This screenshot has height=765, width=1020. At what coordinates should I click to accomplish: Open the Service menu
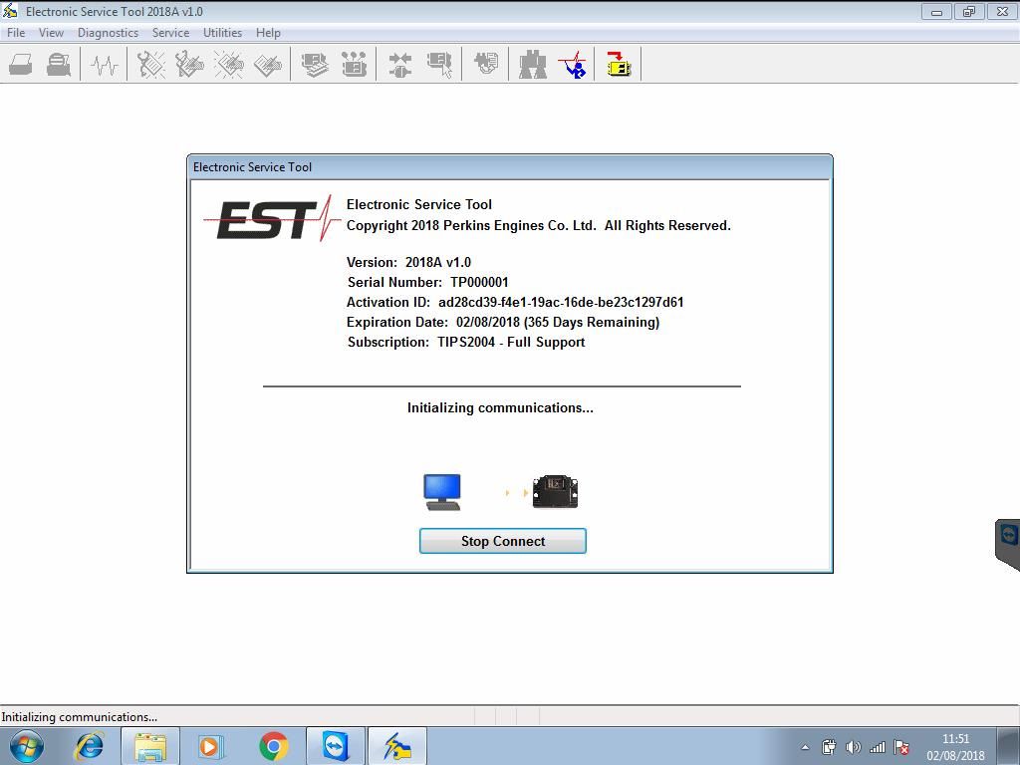click(x=170, y=33)
